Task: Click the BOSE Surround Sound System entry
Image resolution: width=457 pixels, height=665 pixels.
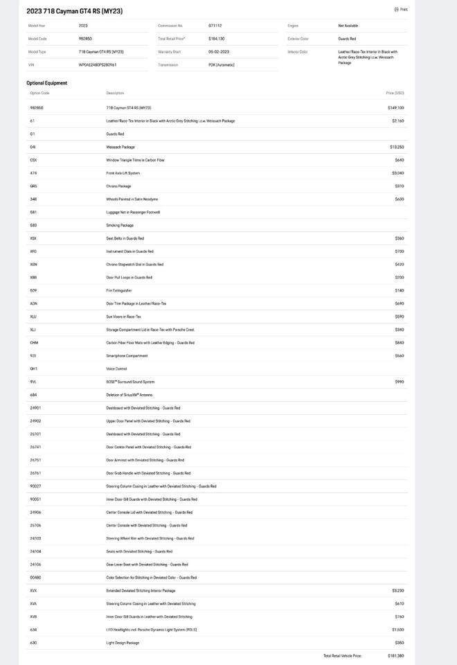Action: click(130, 382)
